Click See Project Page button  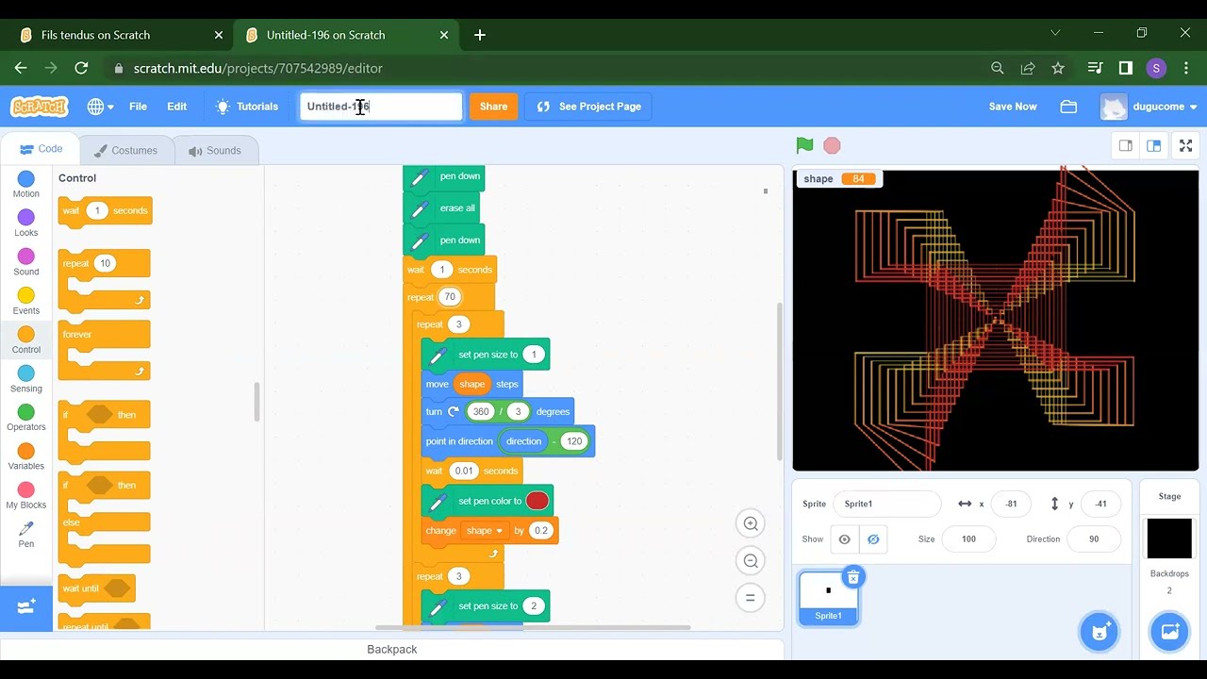(589, 107)
